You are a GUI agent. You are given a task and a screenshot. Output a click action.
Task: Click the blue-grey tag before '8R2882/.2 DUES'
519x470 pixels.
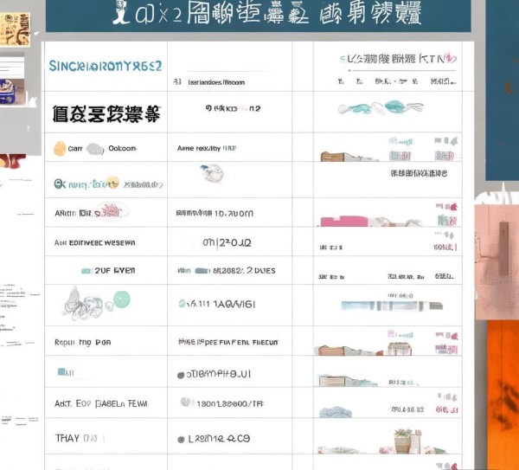pyautogui.click(x=202, y=271)
